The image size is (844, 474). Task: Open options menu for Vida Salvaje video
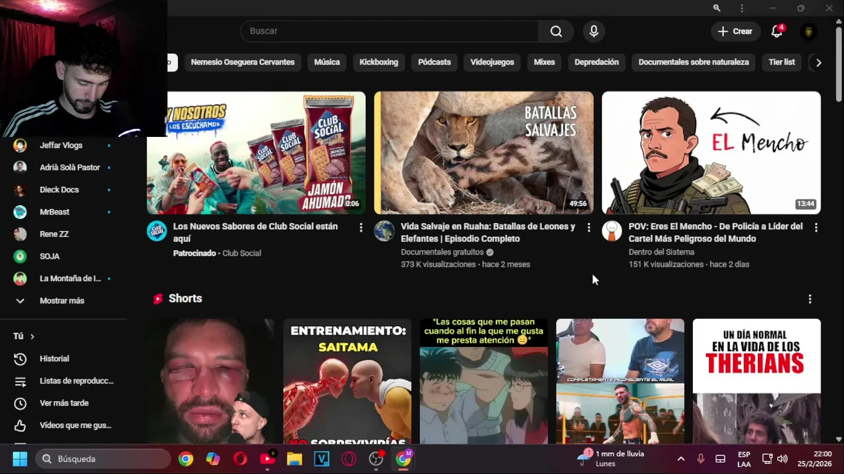pos(589,227)
